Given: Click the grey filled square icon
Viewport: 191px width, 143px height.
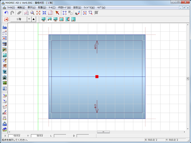Looking at the screenshot, I should 97,13.
